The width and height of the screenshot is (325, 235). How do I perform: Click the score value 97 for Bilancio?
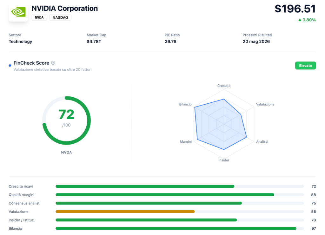(x=314, y=228)
